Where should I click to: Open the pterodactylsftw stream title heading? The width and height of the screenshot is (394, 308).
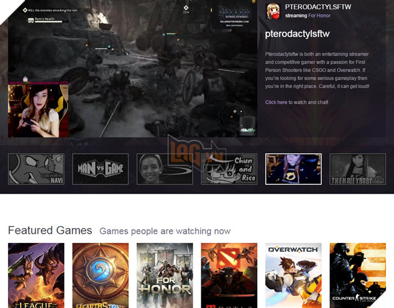click(x=297, y=34)
